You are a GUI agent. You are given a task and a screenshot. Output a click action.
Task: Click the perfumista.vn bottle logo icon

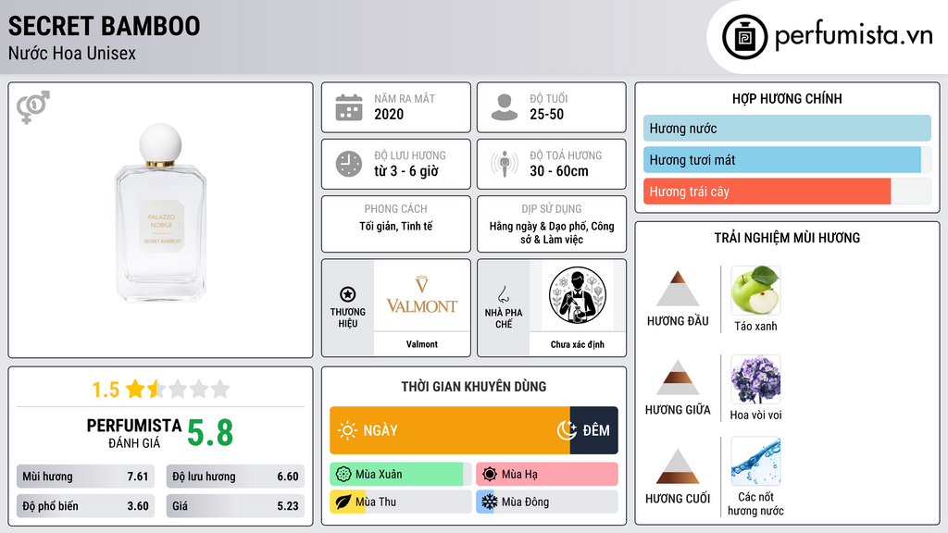coord(744,37)
